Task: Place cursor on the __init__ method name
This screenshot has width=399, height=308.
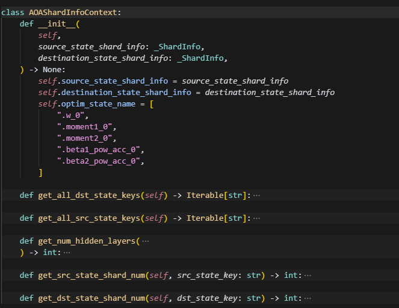Action: tap(56, 24)
